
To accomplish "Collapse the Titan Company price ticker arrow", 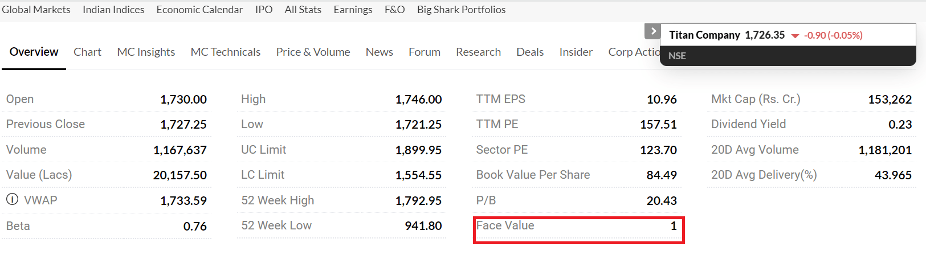I will (653, 31).
